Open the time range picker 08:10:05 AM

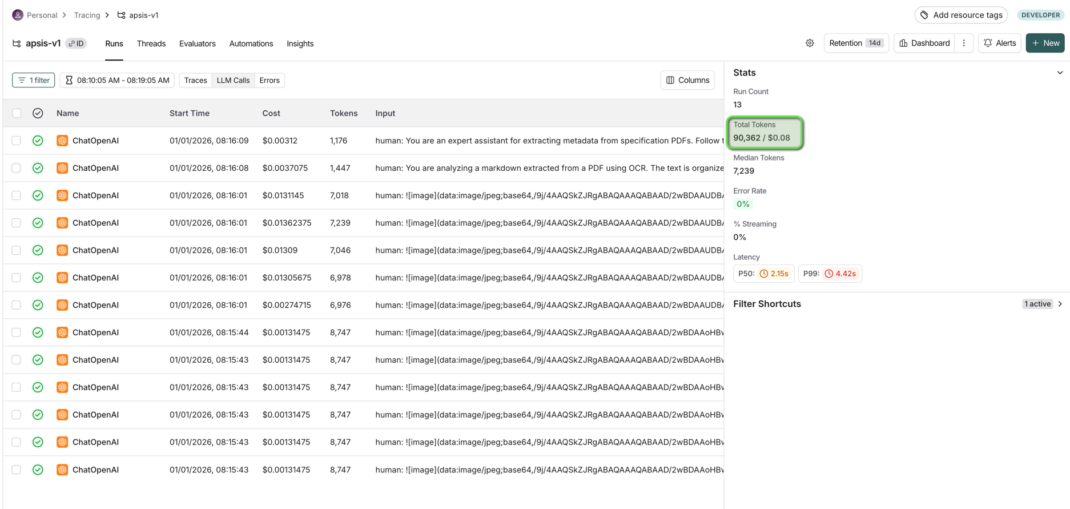(117, 81)
